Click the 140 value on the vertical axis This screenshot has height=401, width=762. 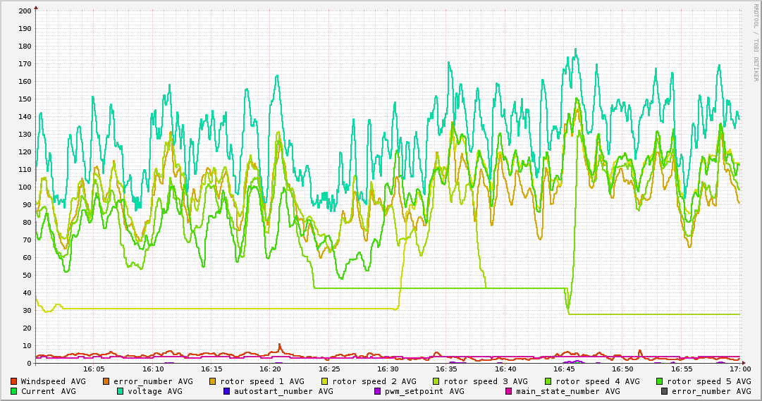click(x=25, y=117)
